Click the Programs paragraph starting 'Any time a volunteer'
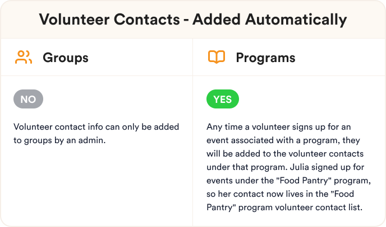Viewport: 386px width, 227px height. click(x=288, y=167)
